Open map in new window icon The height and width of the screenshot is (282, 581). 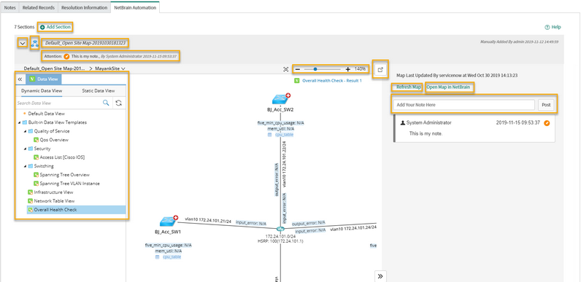click(x=380, y=69)
